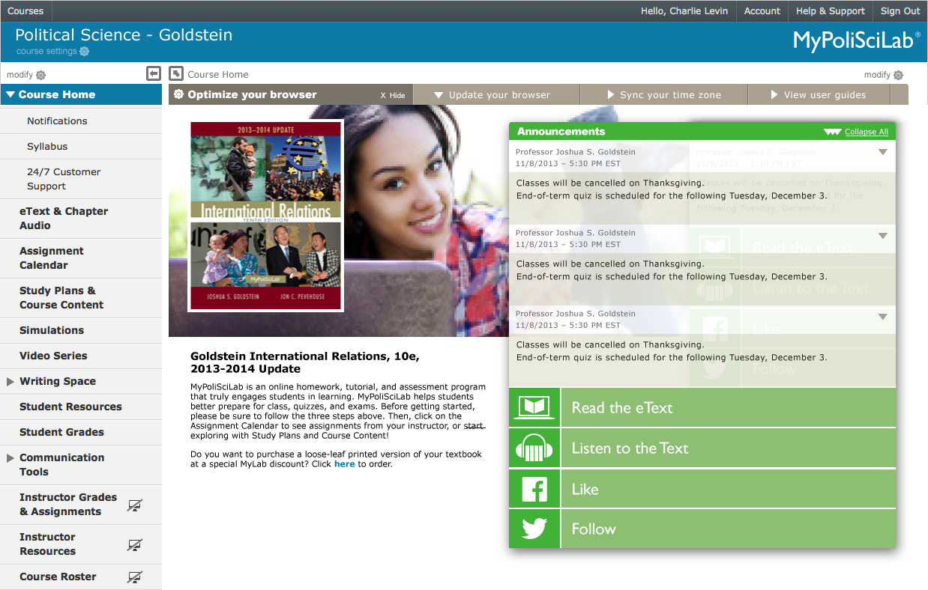The image size is (928, 590).
Task: Click the Read the eText book icon
Action: 534,407
